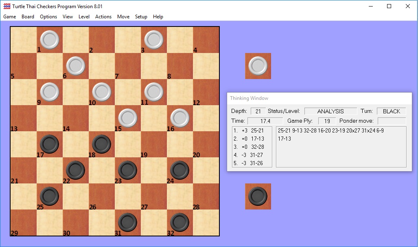Open the Help menu
The height and width of the screenshot is (247, 418).
click(158, 17)
